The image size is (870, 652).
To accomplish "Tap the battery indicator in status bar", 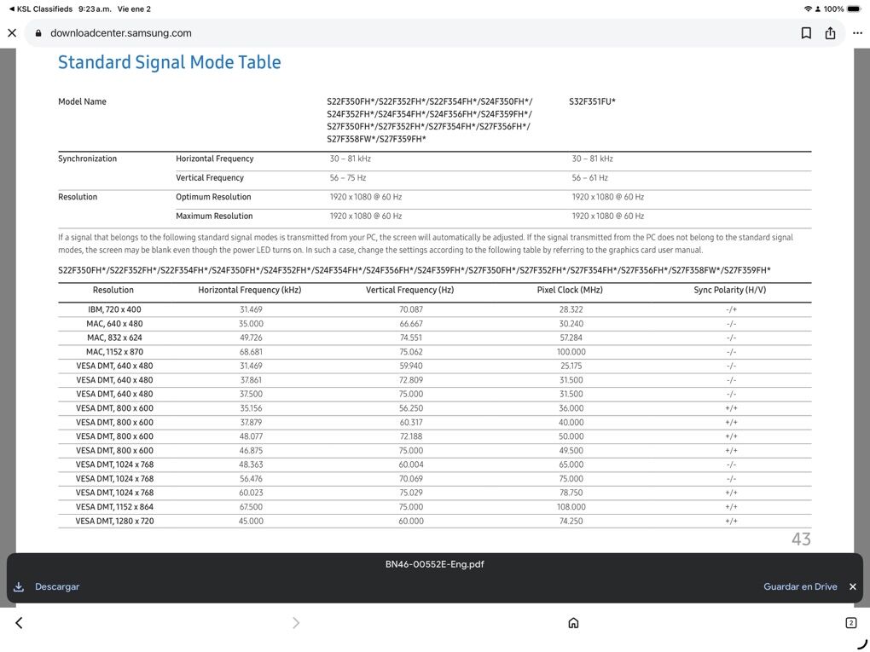I will coord(854,9).
